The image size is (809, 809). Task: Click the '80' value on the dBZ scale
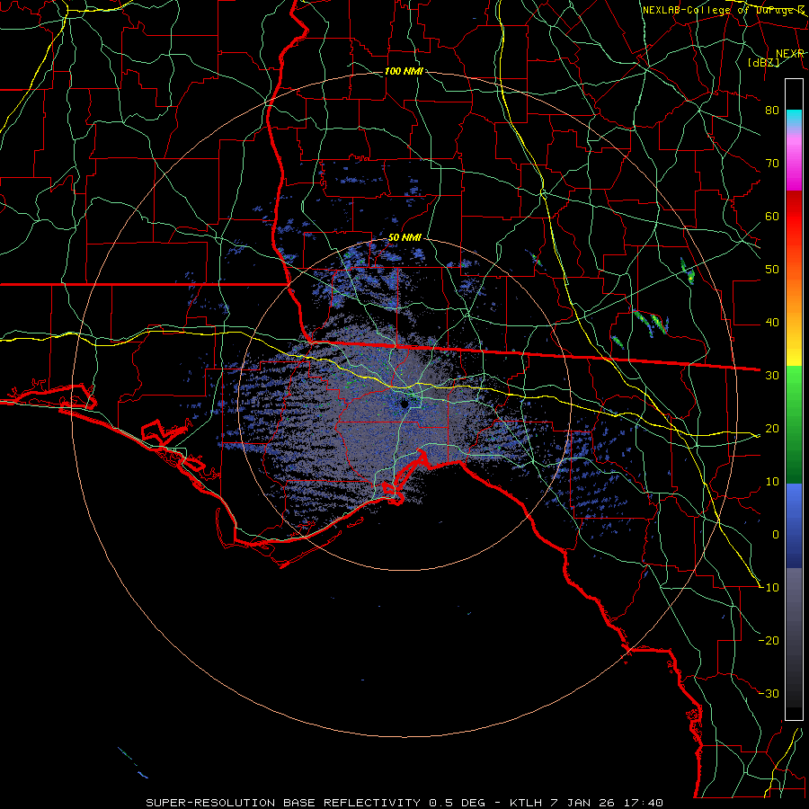coord(772,111)
